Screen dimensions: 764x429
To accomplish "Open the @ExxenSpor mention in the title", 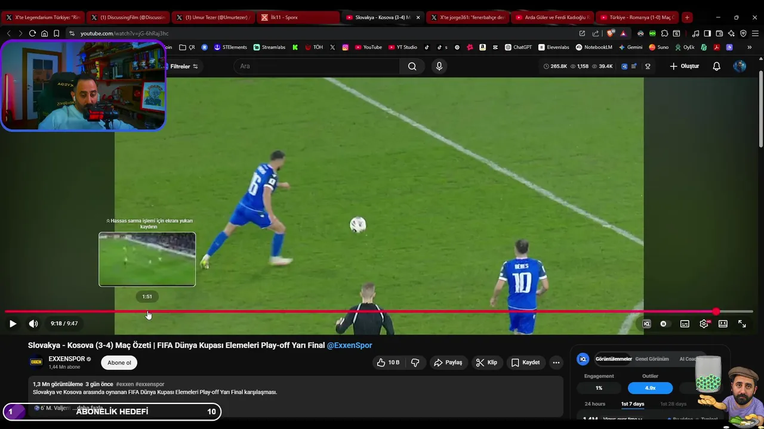I will pyautogui.click(x=349, y=345).
